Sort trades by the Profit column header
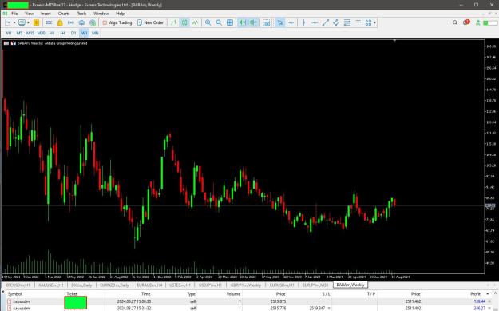The width and height of the screenshot is (499, 311). coord(476,293)
